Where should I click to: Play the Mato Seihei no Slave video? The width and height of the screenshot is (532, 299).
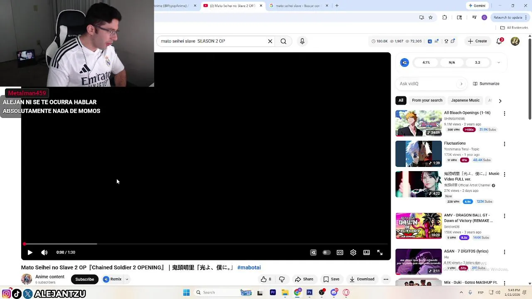point(30,252)
